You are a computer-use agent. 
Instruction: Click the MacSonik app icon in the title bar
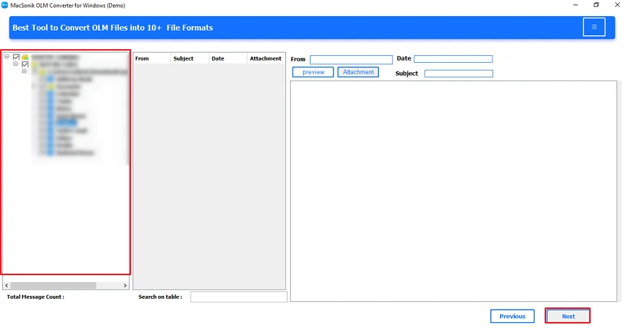tap(5, 5)
